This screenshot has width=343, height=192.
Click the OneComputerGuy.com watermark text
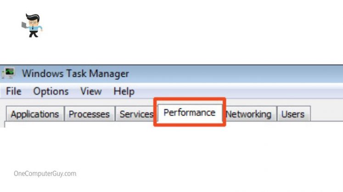point(45,174)
